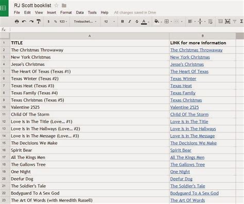Open the Data menu
Image resolution: width=244 pixels, height=204 pixels.
(80, 12)
